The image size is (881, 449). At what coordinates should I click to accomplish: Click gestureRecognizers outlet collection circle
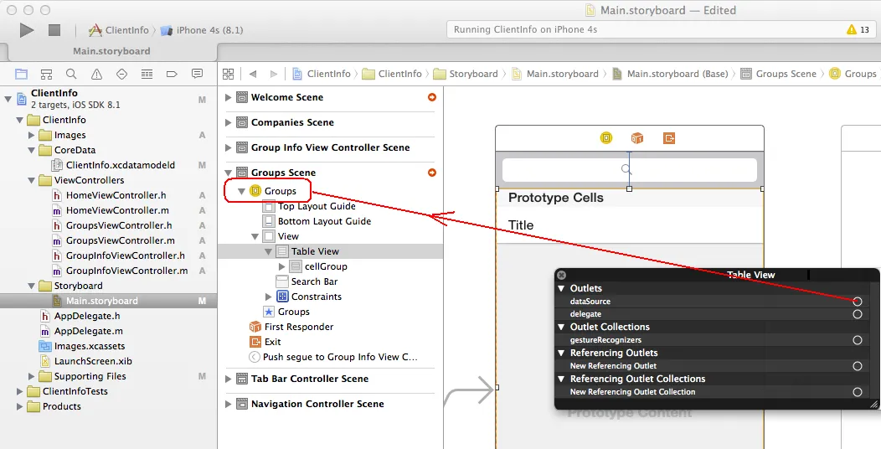tap(858, 340)
